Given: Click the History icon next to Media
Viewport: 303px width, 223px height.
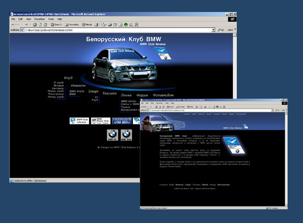Looking at the screenshot, I should pyautogui.click(x=96, y=25).
